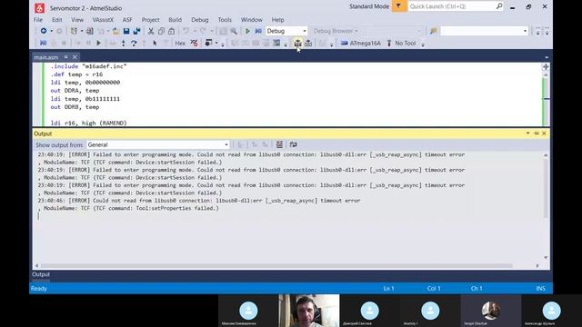Viewport: 582px width, 327px height.
Task: Select the main.asm editor tab
Action: coord(46,57)
